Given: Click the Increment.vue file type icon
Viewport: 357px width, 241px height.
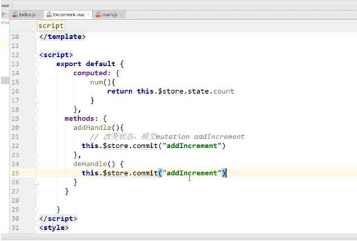Looking at the screenshot, I should click(x=49, y=15).
